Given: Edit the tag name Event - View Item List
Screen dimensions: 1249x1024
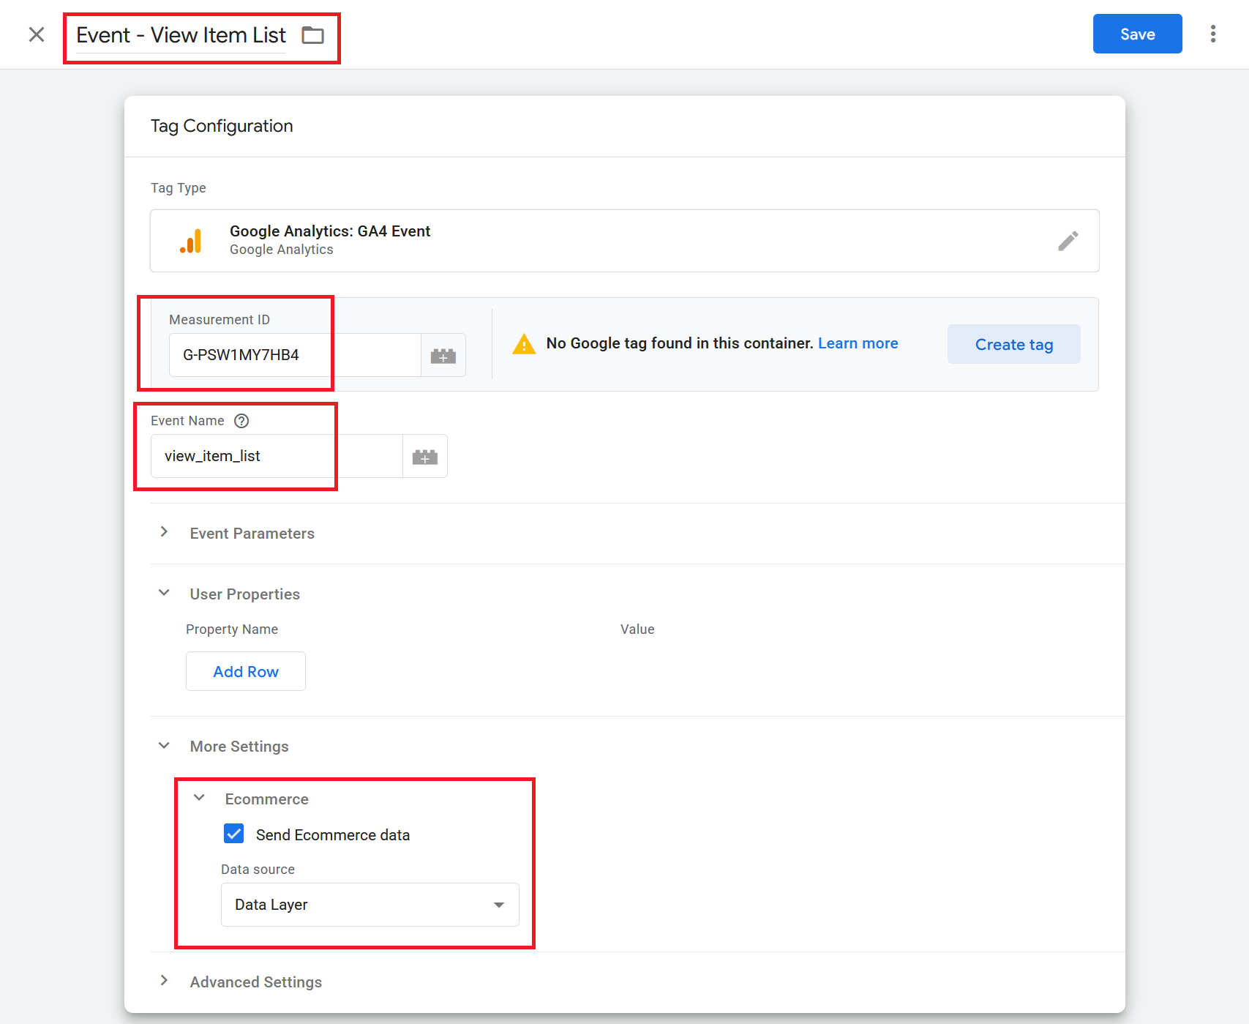Looking at the screenshot, I should coord(181,35).
